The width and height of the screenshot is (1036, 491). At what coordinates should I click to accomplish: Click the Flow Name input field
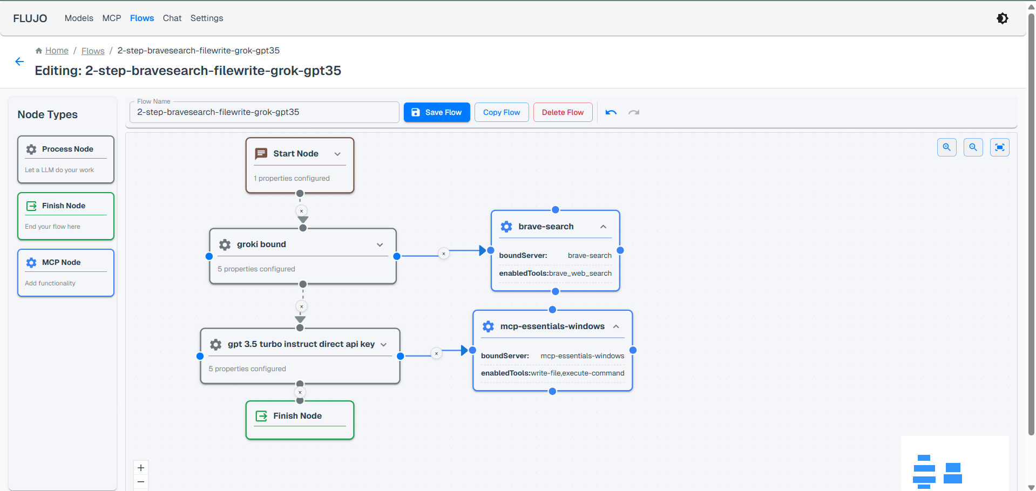(265, 112)
